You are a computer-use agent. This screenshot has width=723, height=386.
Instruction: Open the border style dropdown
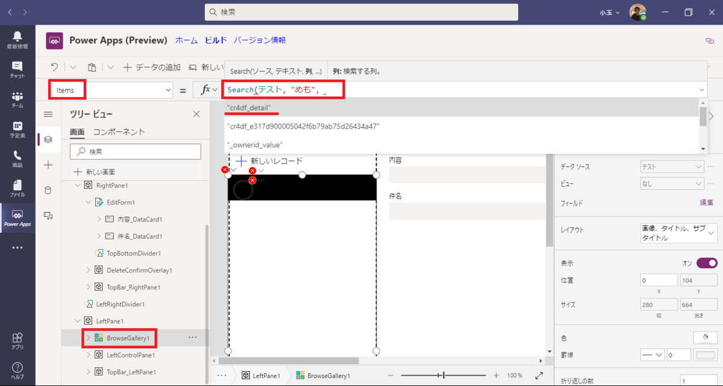pos(652,355)
